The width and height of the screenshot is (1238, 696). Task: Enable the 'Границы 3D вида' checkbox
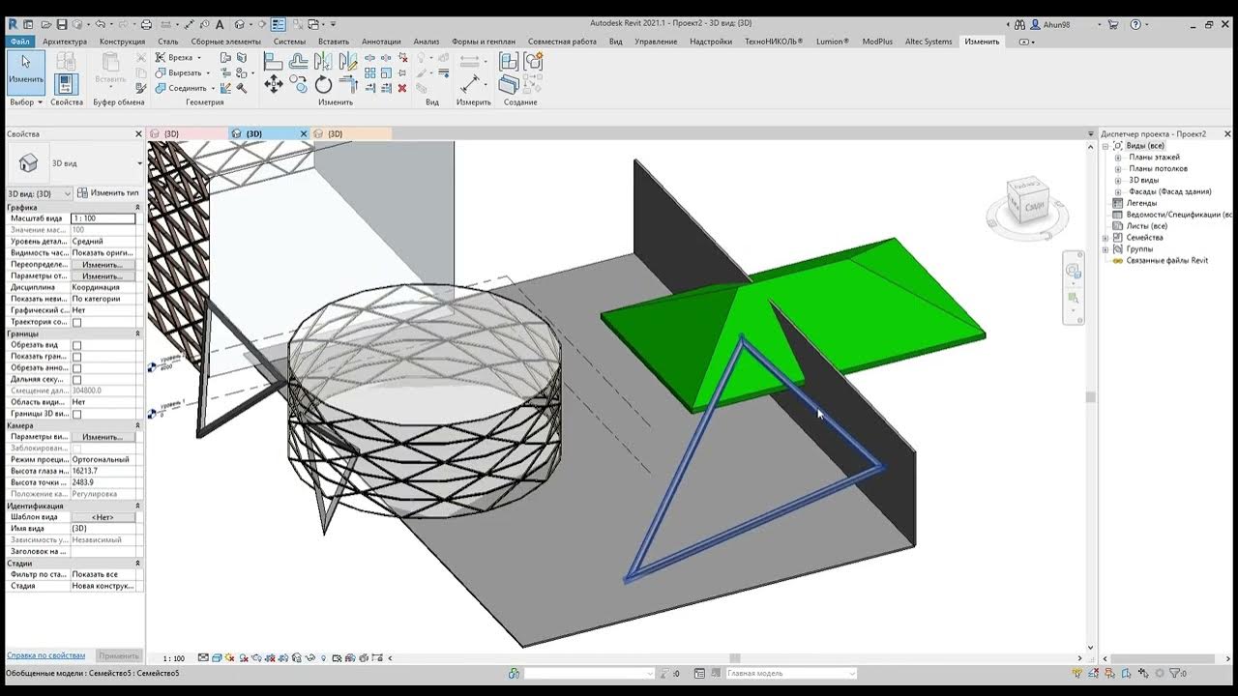click(77, 414)
